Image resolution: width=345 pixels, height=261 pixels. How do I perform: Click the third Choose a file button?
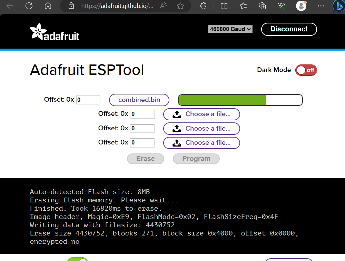[201, 143]
